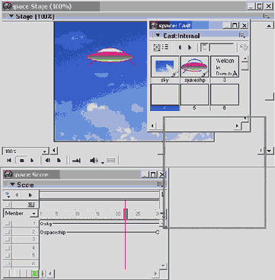This screenshot has width=275, height=280.
Task: Go to previous cast member arrow
Action: [x=180, y=47]
